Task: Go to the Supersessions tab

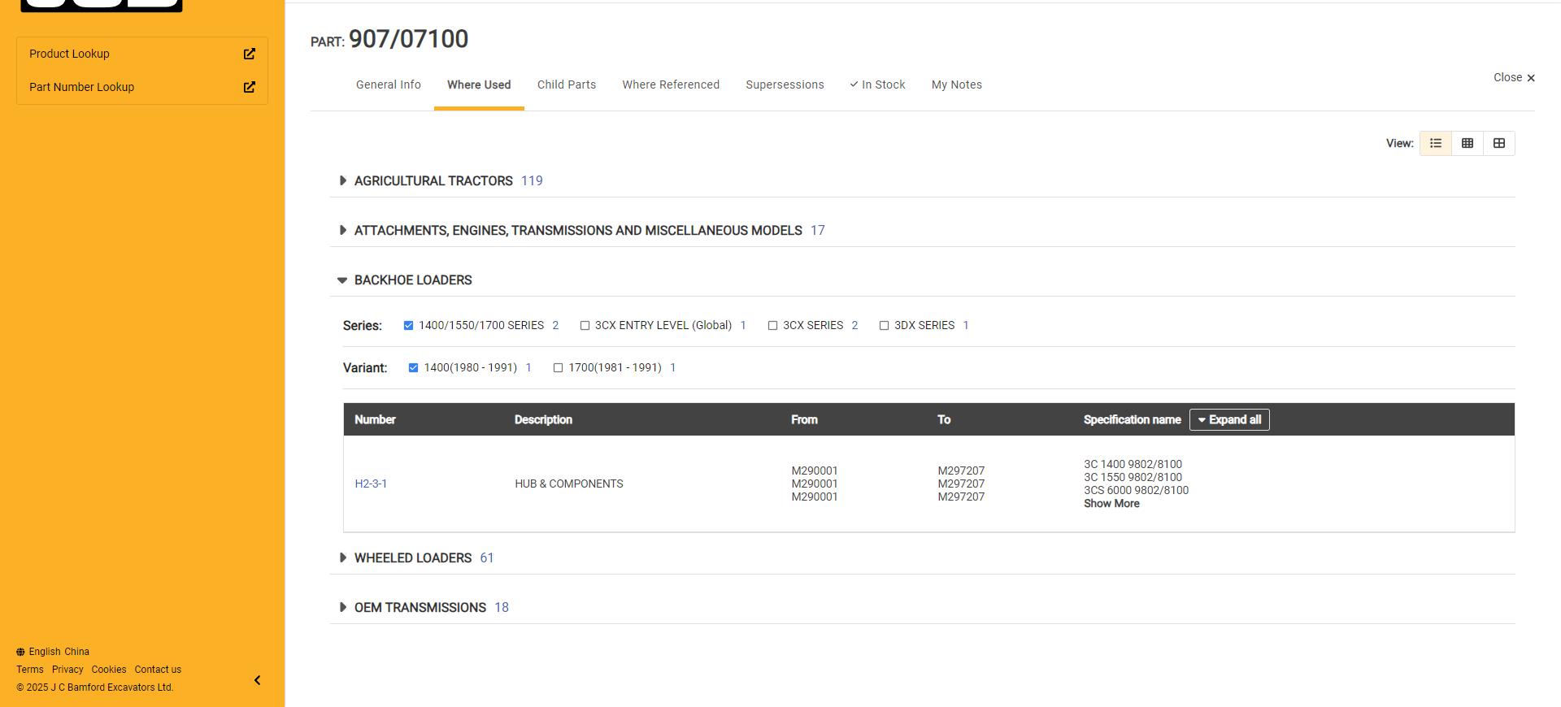Action: pos(785,85)
